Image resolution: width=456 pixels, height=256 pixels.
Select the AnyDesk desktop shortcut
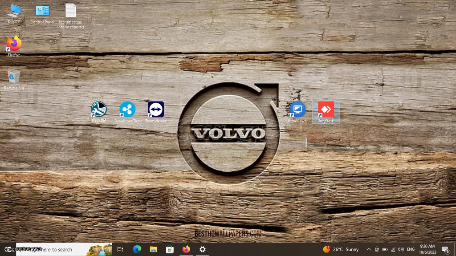[326, 112]
